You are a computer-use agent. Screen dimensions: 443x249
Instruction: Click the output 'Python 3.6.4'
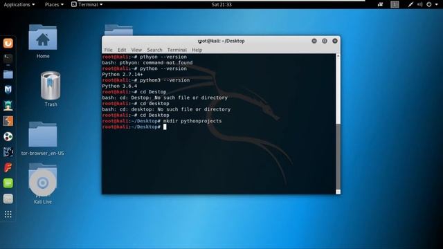(x=120, y=86)
